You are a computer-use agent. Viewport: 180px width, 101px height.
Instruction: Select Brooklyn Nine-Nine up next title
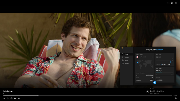pos(157,91)
